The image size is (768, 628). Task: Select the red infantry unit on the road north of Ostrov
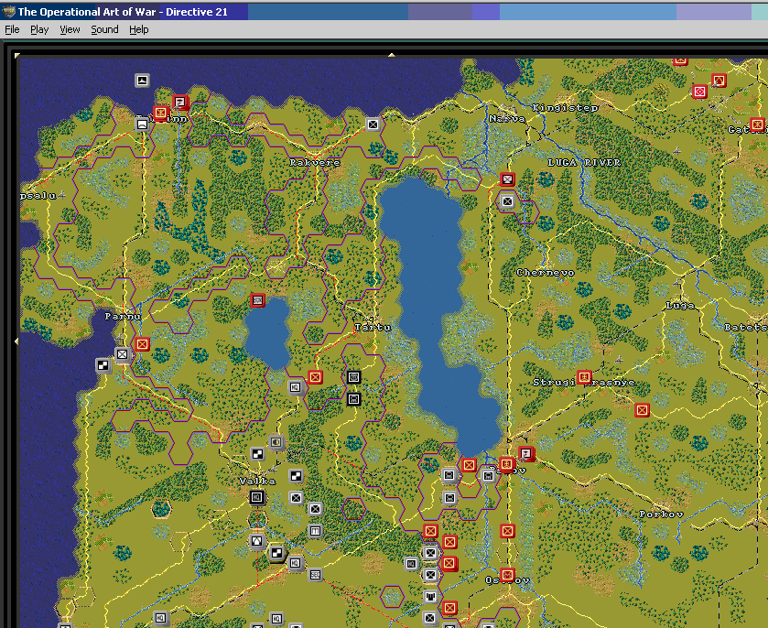point(507,531)
